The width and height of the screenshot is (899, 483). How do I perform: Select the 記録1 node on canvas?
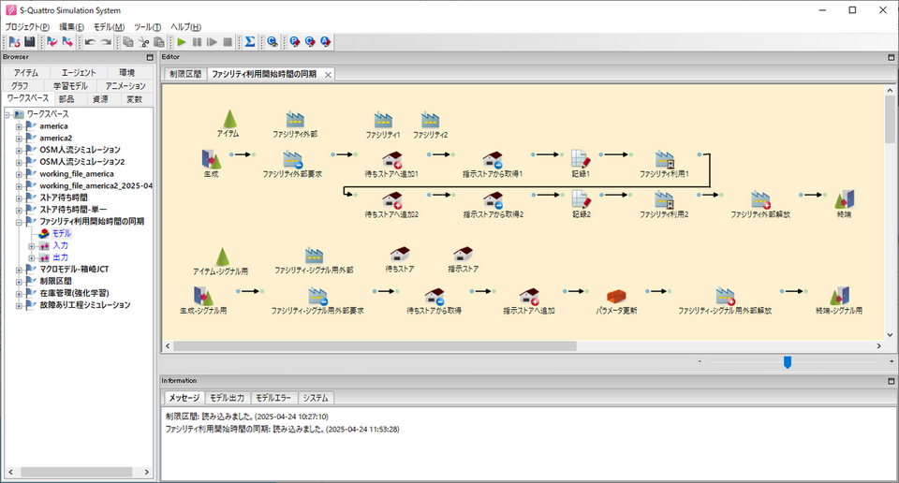click(x=581, y=159)
